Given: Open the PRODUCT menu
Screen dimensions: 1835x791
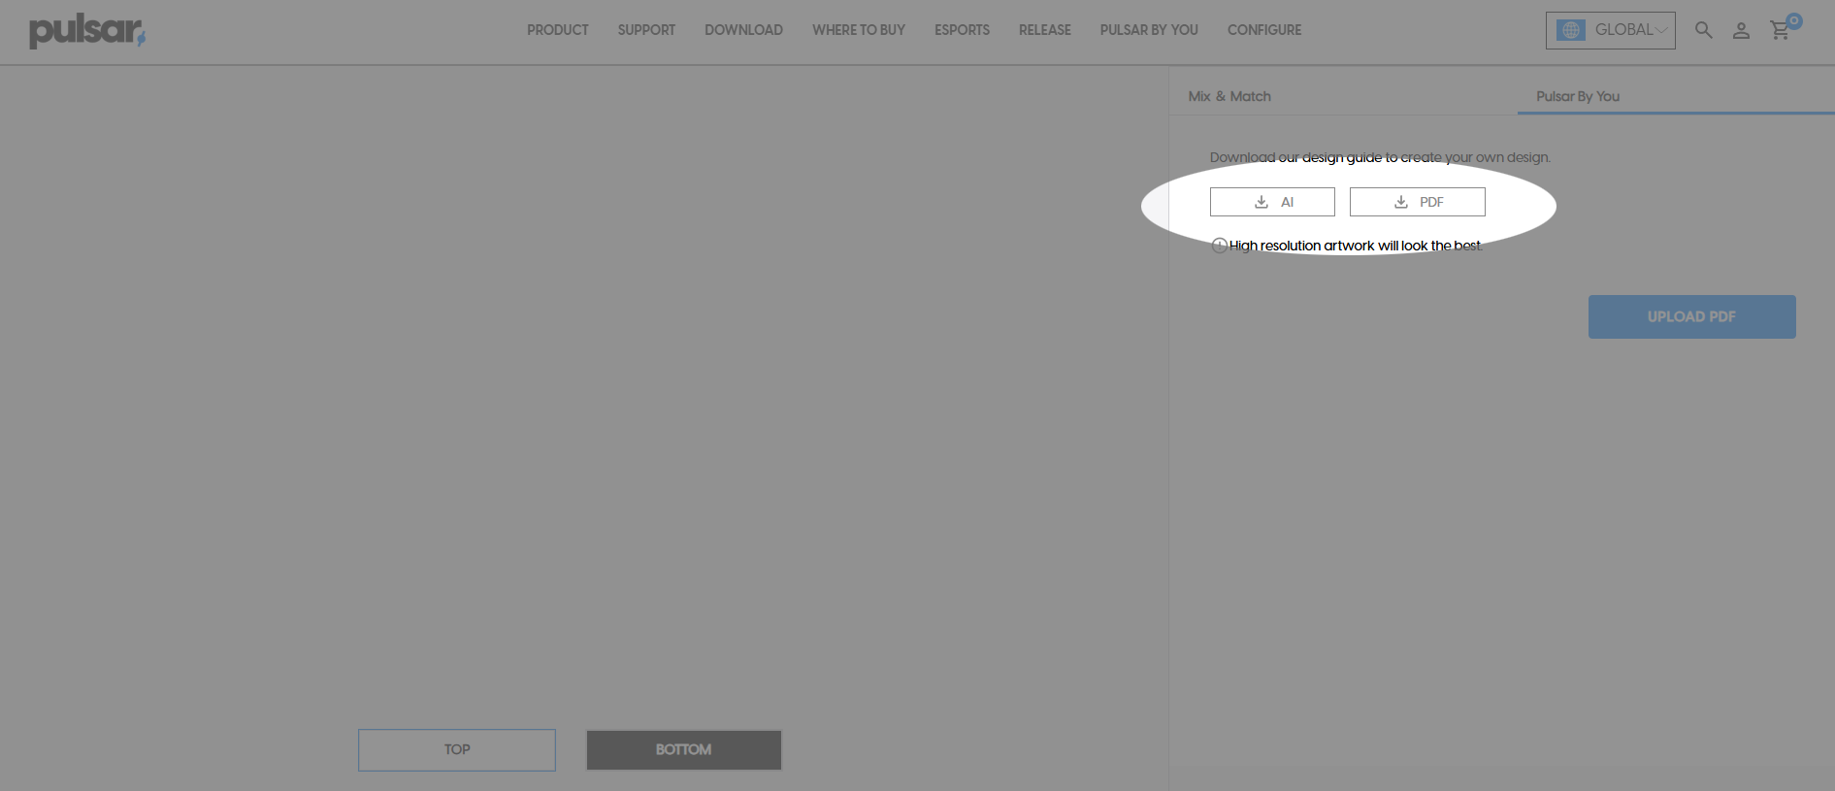Looking at the screenshot, I should [x=557, y=30].
